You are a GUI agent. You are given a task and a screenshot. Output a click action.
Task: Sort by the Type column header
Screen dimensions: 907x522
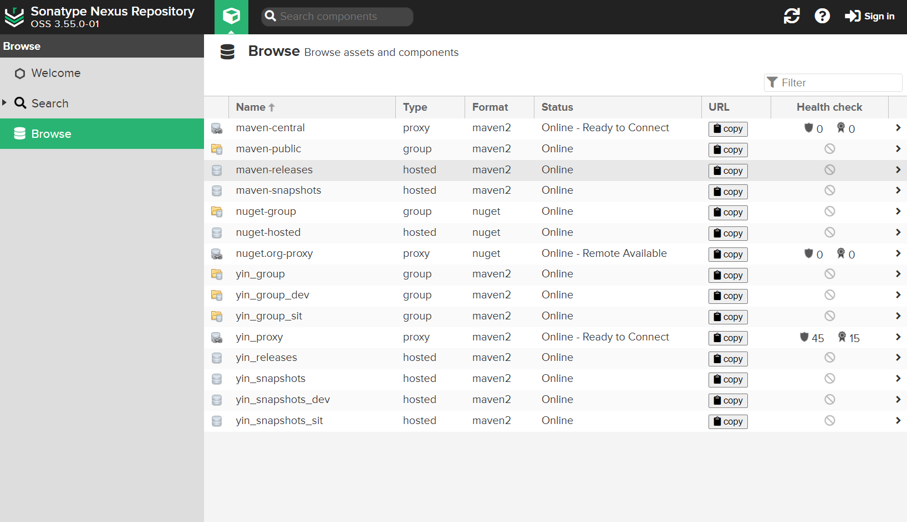pyautogui.click(x=430, y=107)
